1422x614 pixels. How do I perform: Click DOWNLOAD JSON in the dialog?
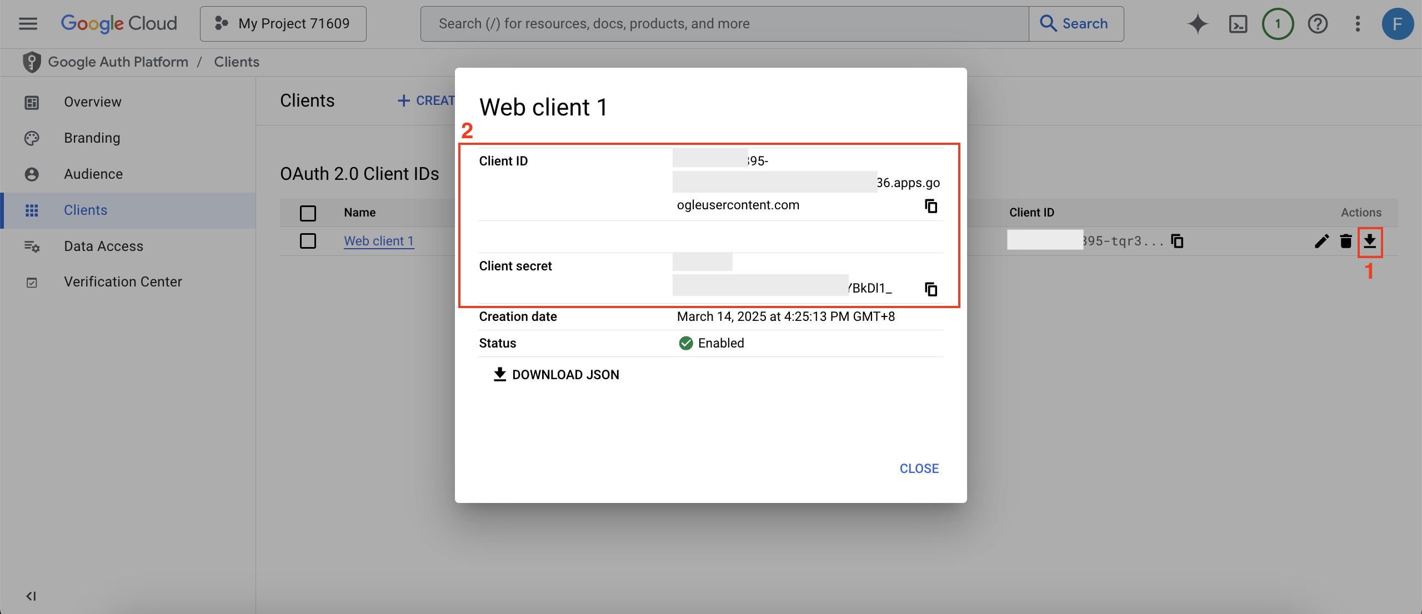[556, 375]
